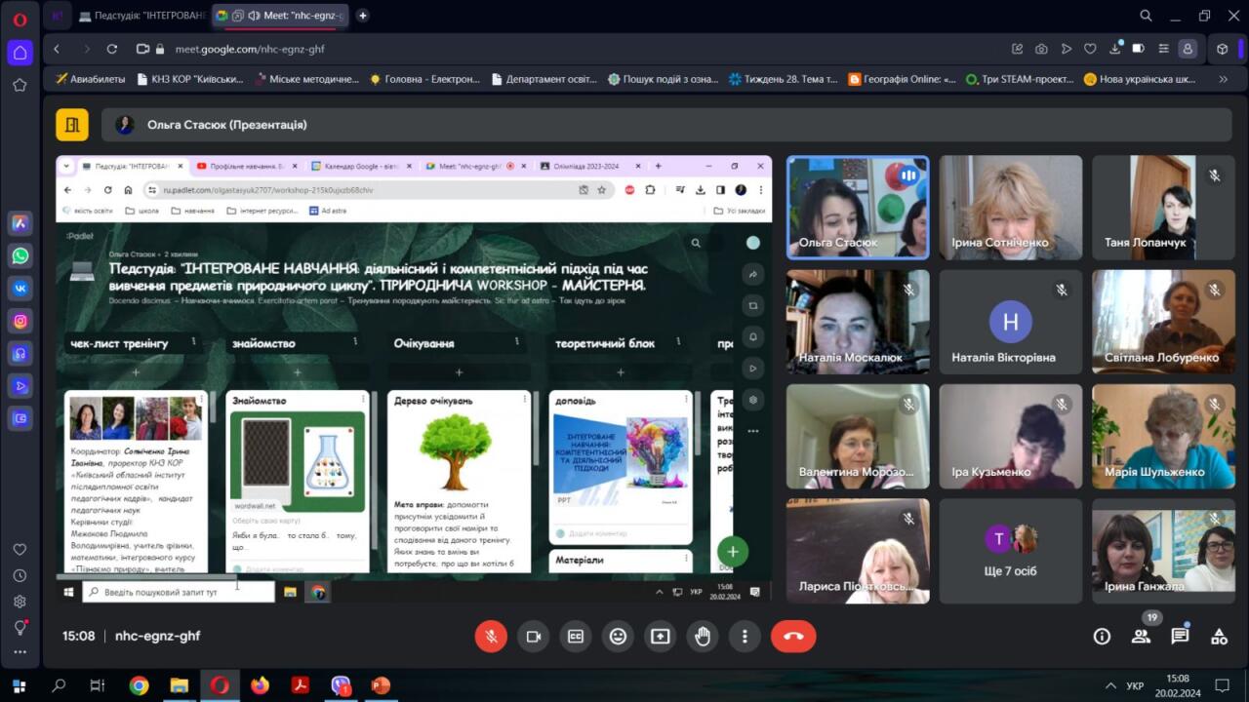Screen dimensions: 1249x702
Task: Open the profile avatar in Opera toolbar
Action: tap(1188, 49)
